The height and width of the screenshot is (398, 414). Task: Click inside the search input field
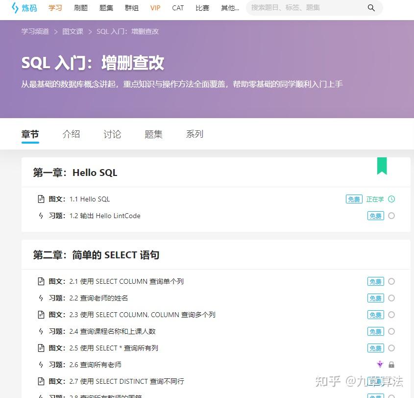point(304,8)
